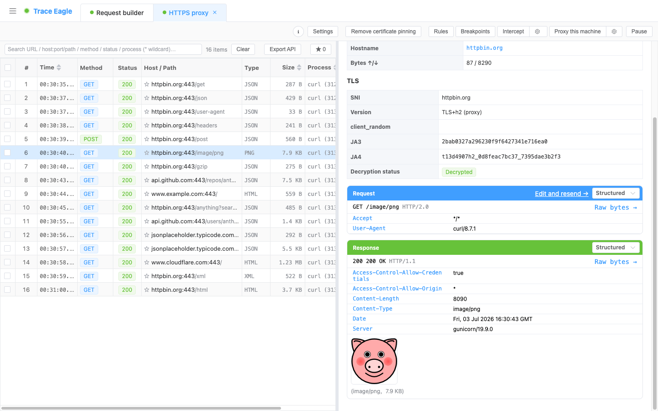
Task: Open the Rules panel
Action: coord(441,32)
